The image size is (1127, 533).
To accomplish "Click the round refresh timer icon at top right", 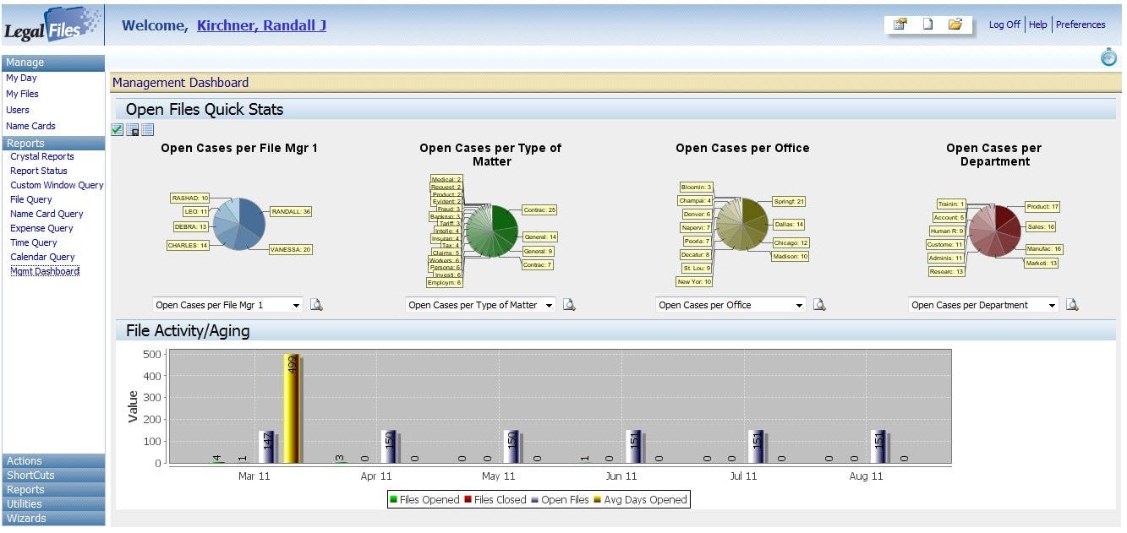I will pyautogui.click(x=1108, y=57).
